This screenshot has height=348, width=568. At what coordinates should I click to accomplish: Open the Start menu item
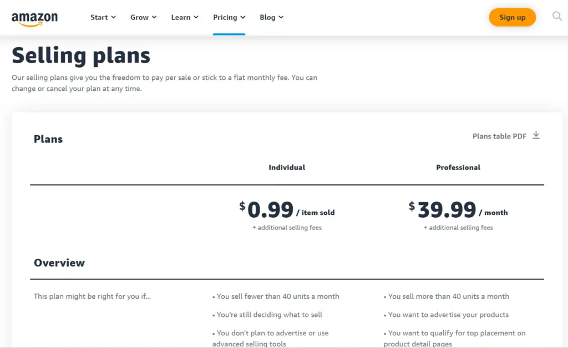[x=103, y=17]
